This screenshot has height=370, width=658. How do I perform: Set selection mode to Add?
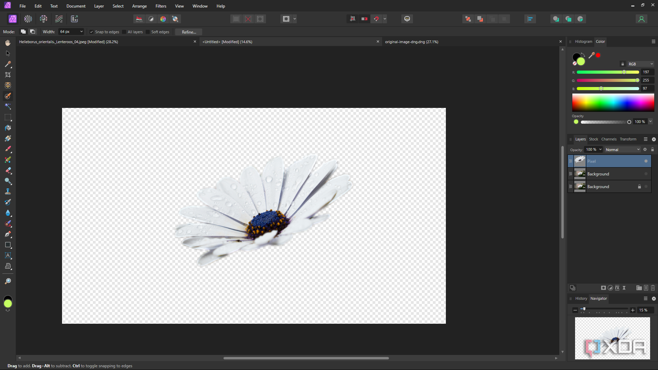23,32
